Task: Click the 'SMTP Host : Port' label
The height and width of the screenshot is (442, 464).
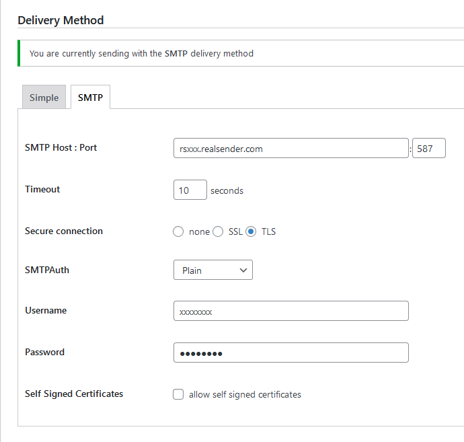Action: [61, 147]
